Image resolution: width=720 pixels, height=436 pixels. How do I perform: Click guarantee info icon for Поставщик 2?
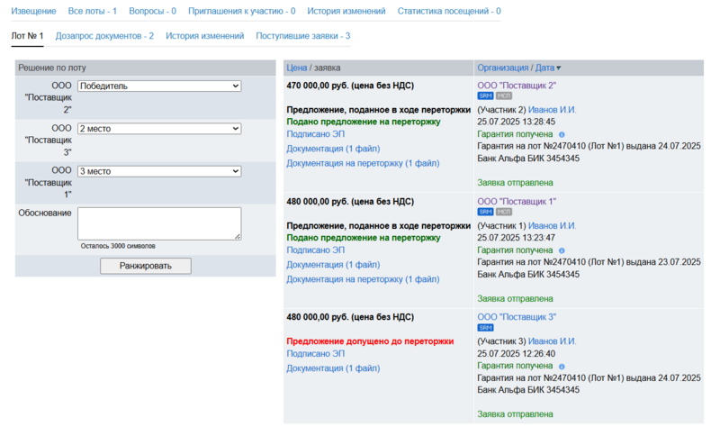coord(562,134)
